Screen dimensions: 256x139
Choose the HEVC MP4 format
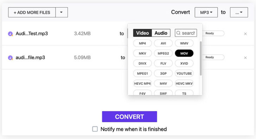[142, 84]
